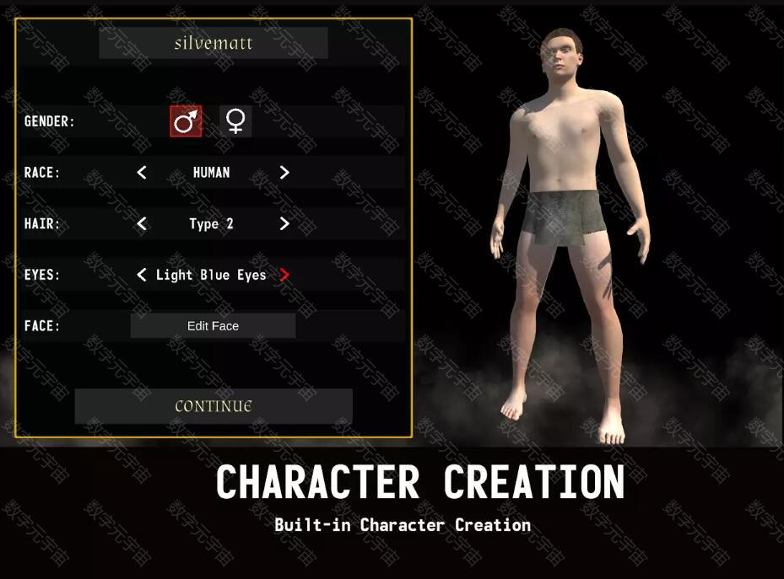Viewport: 784px width, 579px height.
Task: Click the FACE row label
Action: 42,326
